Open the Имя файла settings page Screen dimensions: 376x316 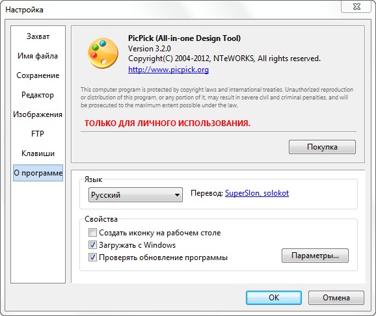click(x=38, y=56)
